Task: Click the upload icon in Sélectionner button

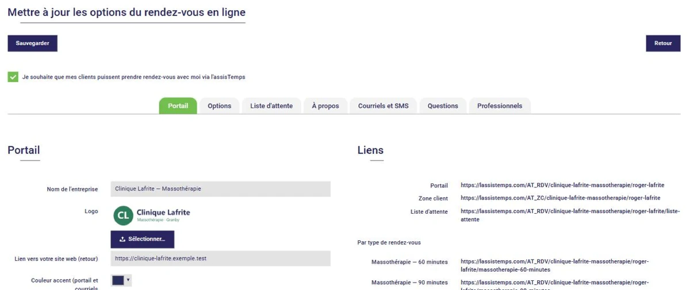Action: [x=122, y=239]
